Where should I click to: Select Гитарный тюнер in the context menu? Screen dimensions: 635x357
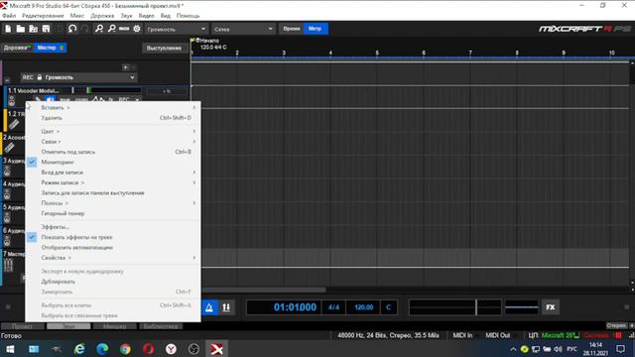(x=113, y=213)
